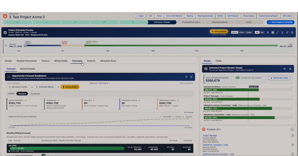Click Create Expense Report button
Image resolution: width=298 pixels, height=156 pixels.
click(x=268, y=16)
